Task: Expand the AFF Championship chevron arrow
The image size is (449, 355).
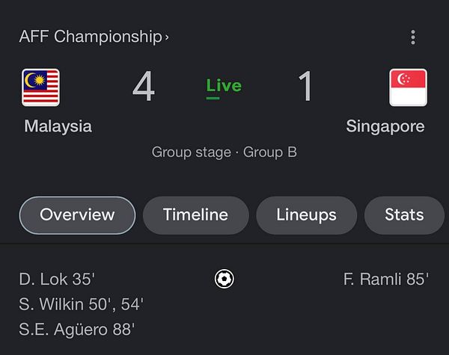Action: [167, 37]
